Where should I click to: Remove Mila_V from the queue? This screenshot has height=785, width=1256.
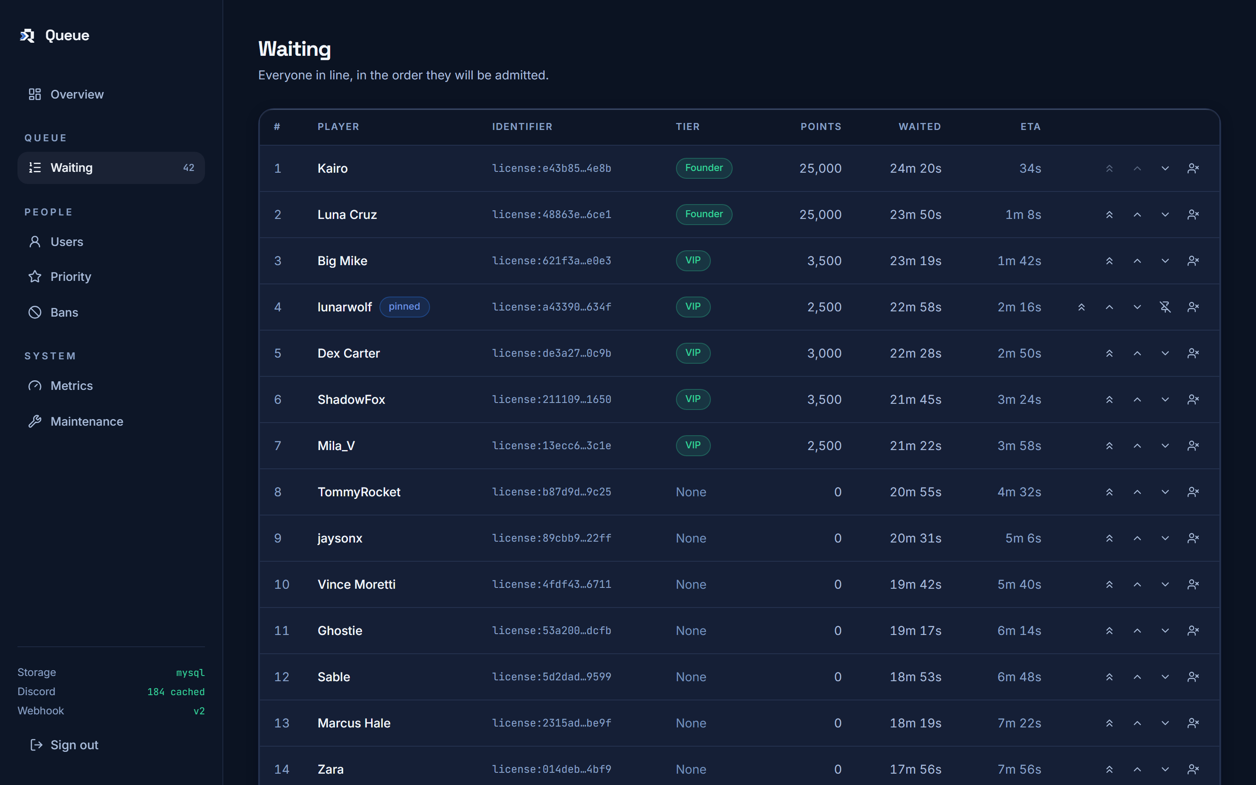coord(1193,445)
